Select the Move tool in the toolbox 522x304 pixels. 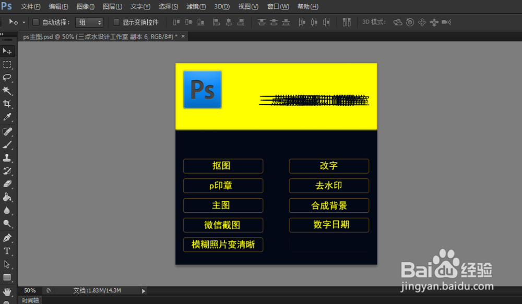coord(7,51)
